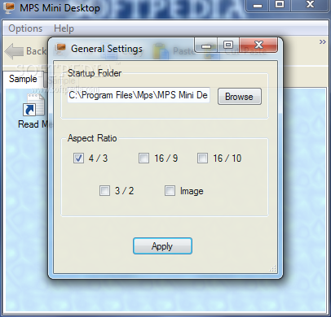
Task: Close the MPS Mini Desktop window
Action: tap(310, 5)
